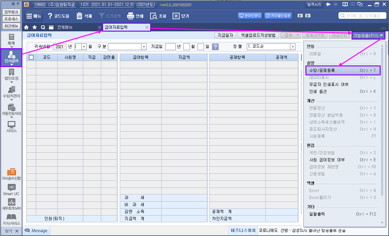Screen dimensions: 389x236
Task: Expand the 귀속년월 month dropdown
Action: (x=85, y=47)
